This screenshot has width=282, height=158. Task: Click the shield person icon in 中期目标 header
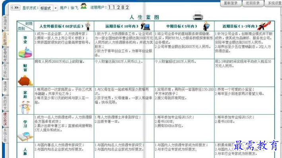(206, 26)
